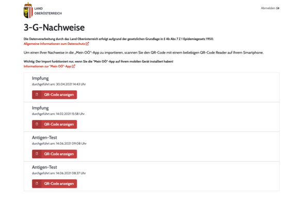Show QR-Code for Impfung from 30.04.2021
This screenshot has height=206, width=303.
(x=55, y=95)
